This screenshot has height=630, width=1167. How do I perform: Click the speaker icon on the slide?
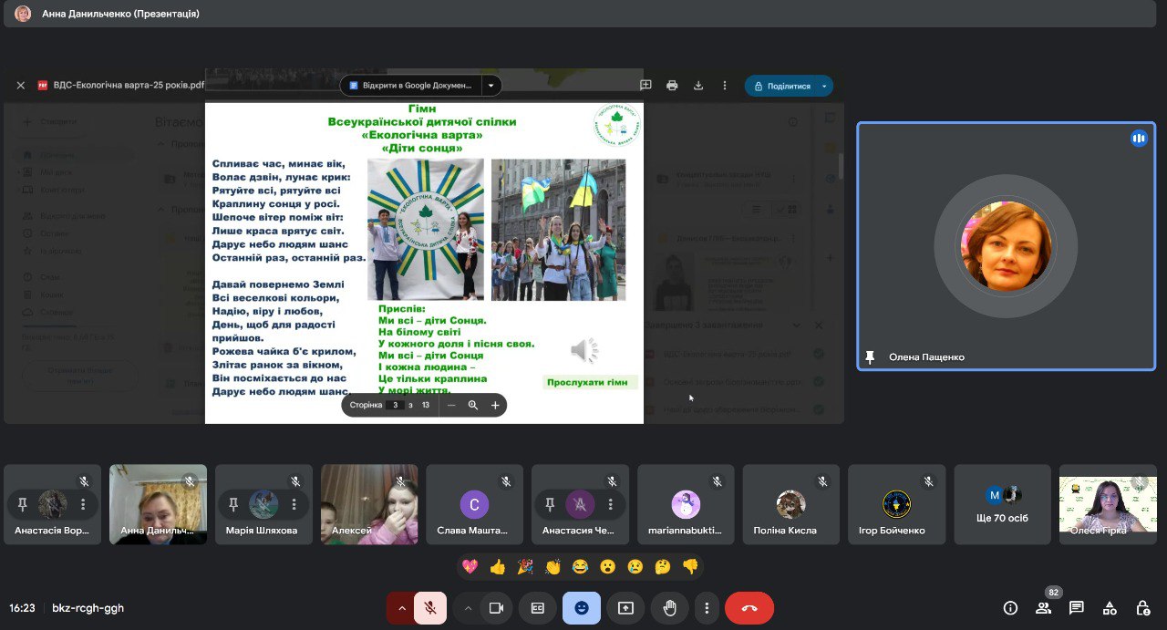tap(584, 350)
